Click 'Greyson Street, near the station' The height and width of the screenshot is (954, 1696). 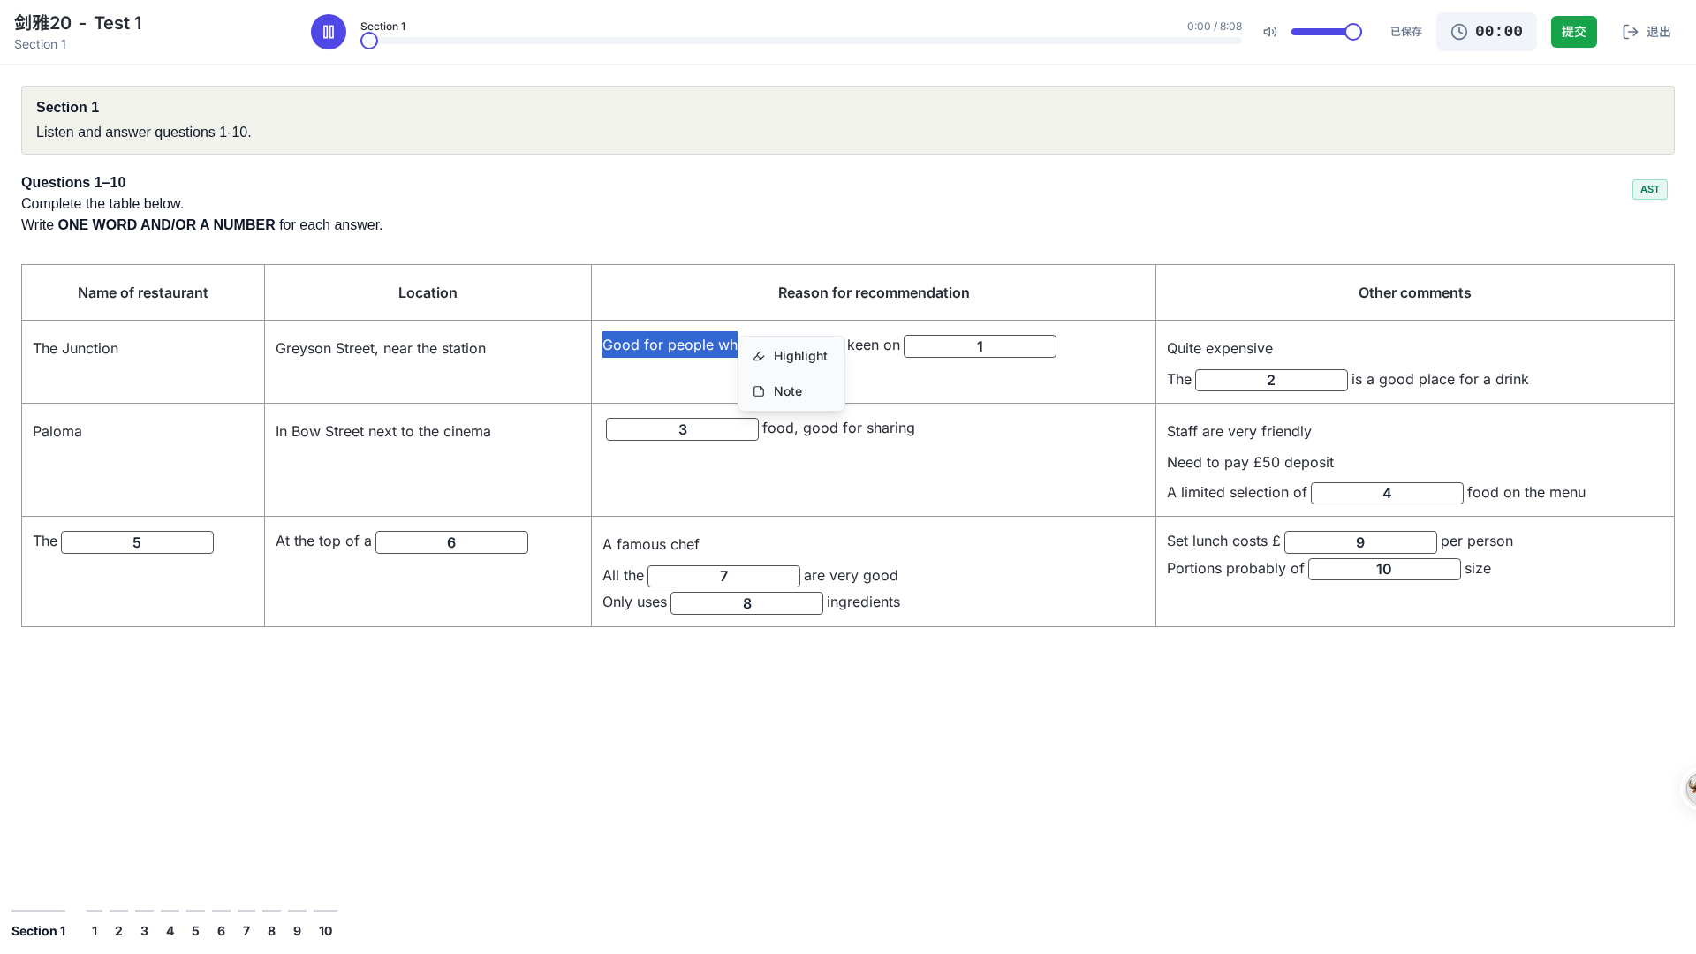click(x=381, y=348)
